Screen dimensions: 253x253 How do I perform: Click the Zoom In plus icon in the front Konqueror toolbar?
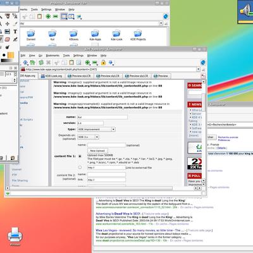[87, 63]
